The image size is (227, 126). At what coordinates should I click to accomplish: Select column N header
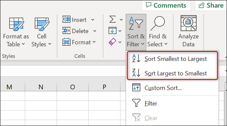pyautogui.click(x=41, y=87)
